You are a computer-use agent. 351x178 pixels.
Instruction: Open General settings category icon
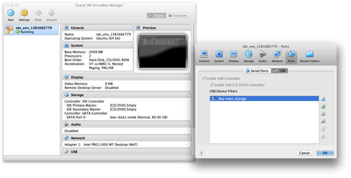coord(204,56)
